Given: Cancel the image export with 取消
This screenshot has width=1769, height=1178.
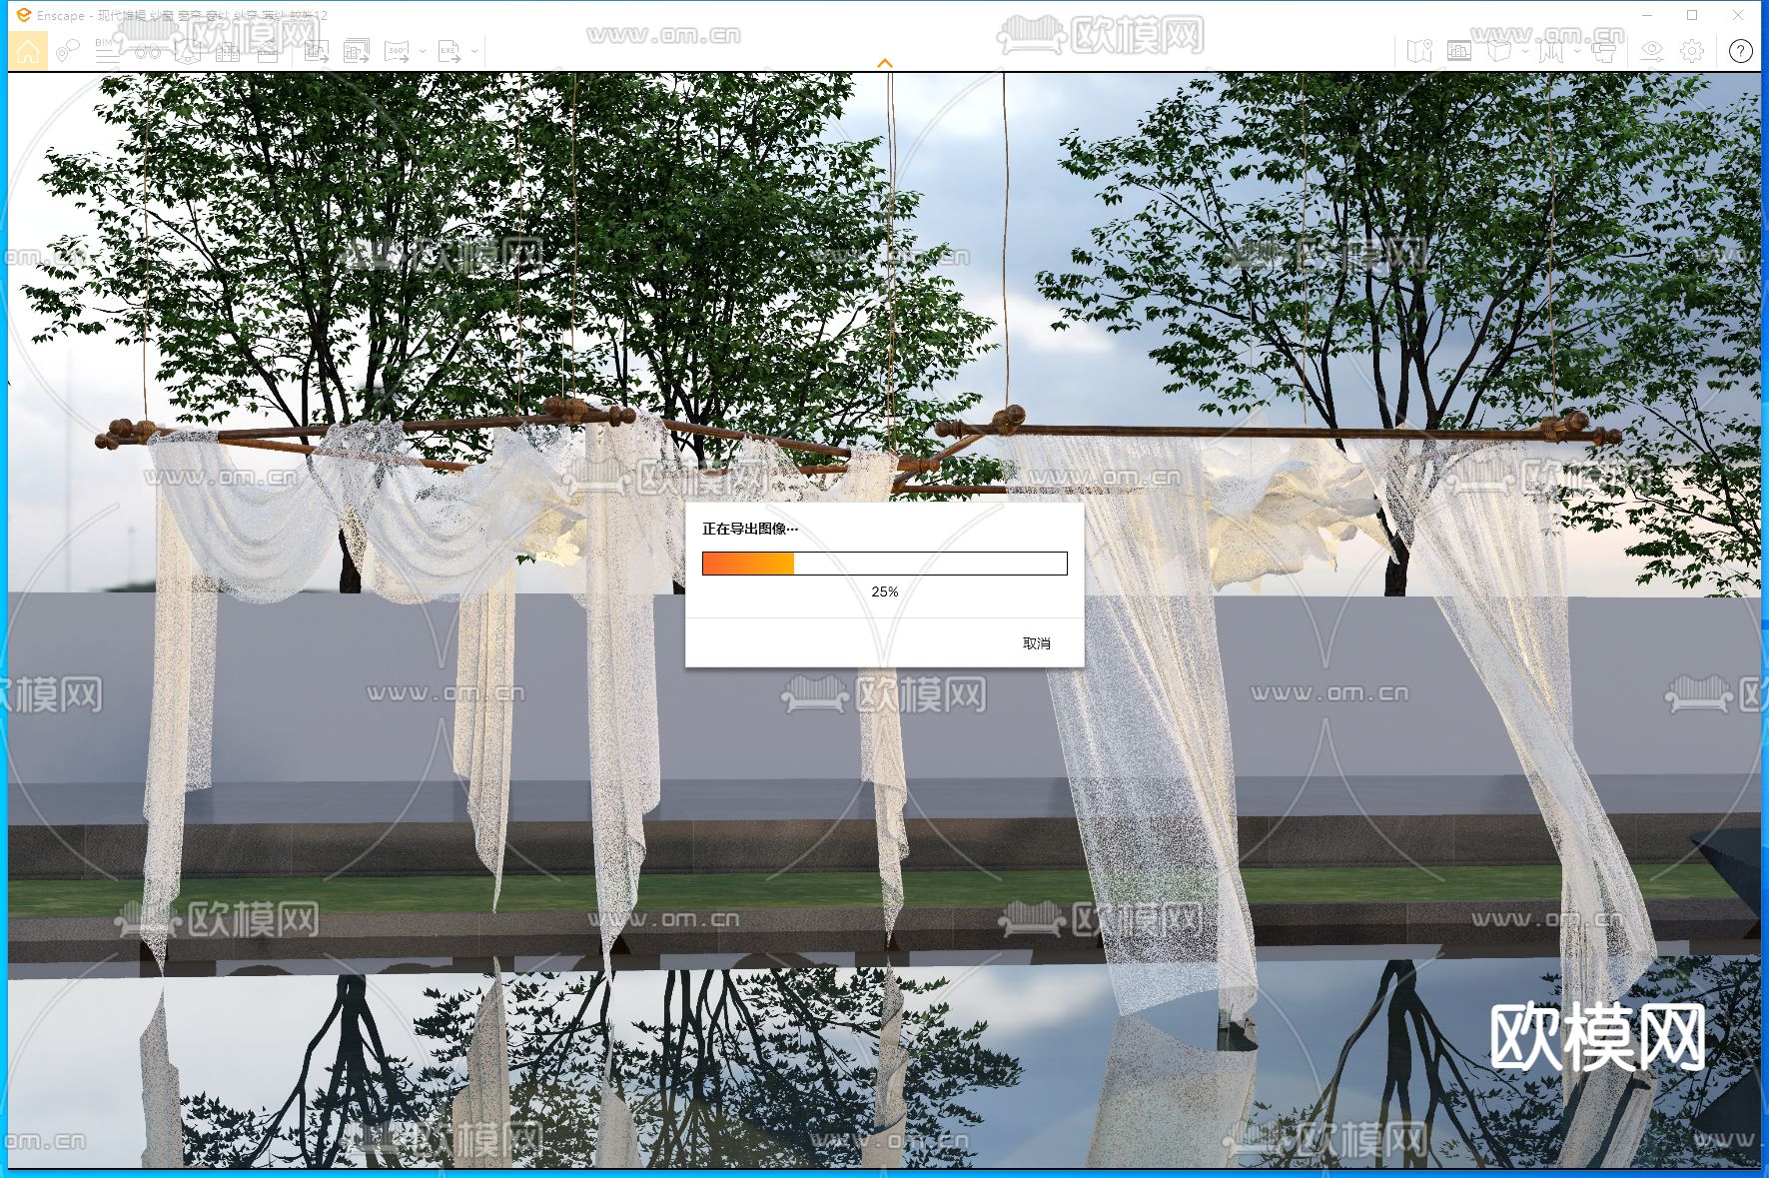Looking at the screenshot, I should point(1037,643).
